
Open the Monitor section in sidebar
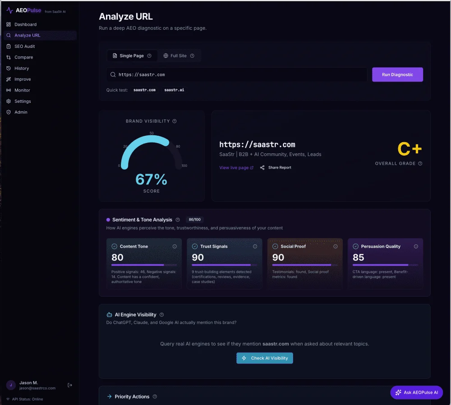[x=22, y=90]
